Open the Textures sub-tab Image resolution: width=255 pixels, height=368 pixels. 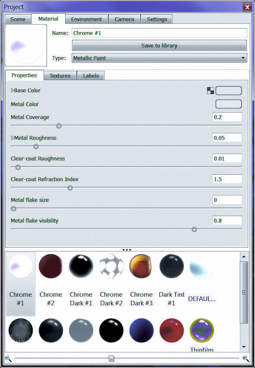[60, 75]
